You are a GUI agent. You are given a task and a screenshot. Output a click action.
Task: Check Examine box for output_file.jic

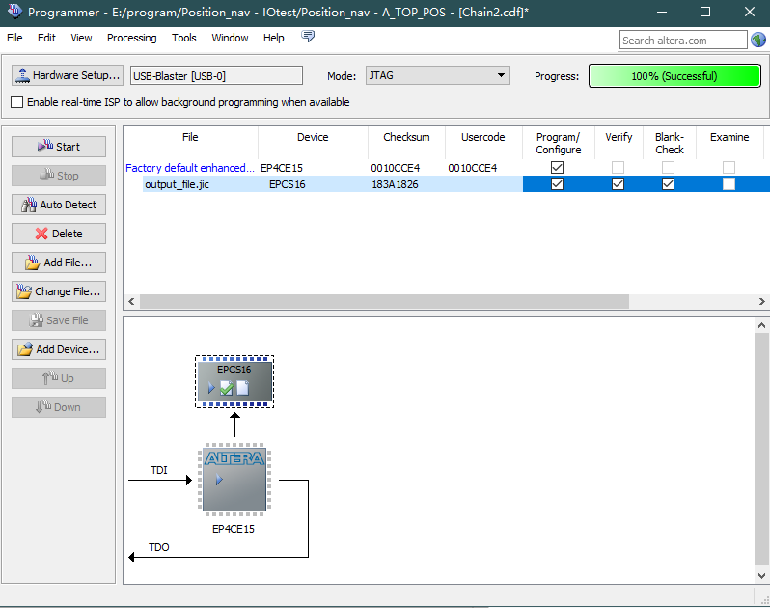point(729,184)
